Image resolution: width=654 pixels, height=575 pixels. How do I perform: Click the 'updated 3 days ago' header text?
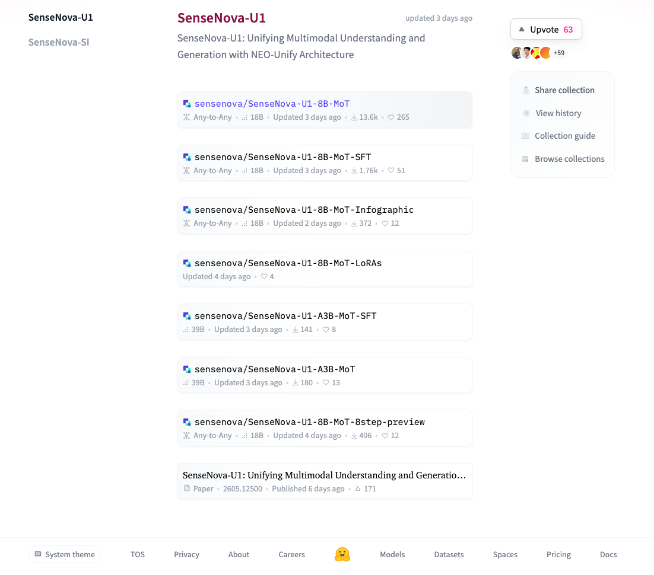point(439,18)
